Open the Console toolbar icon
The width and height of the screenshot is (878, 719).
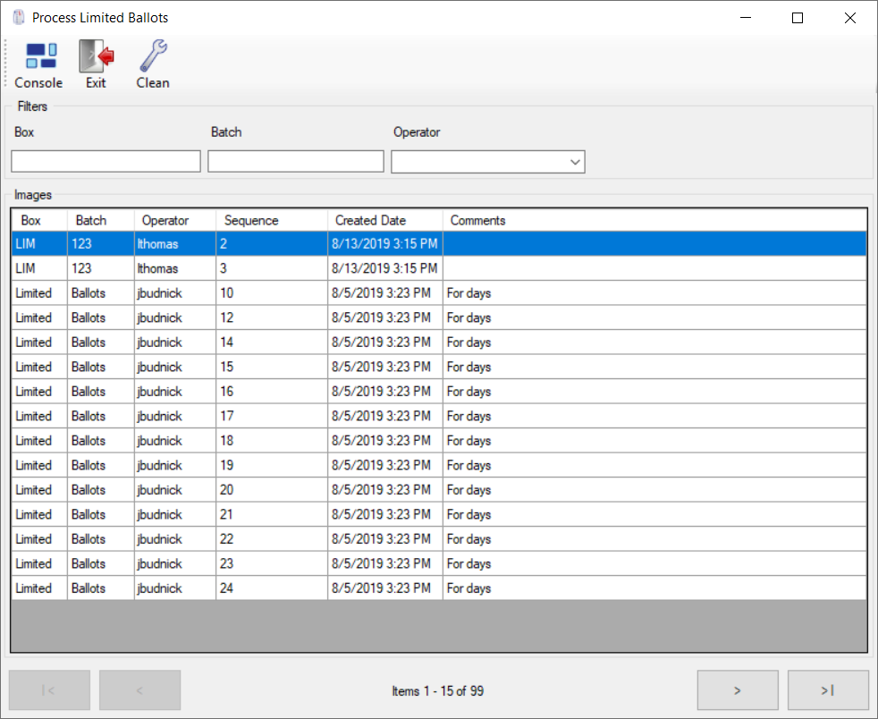click(38, 65)
